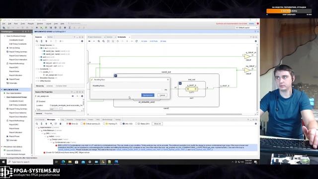The height and width of the screenshot is (179, 318).
Task: Click the settings gear icon in main toolbar
Action: 65,28
